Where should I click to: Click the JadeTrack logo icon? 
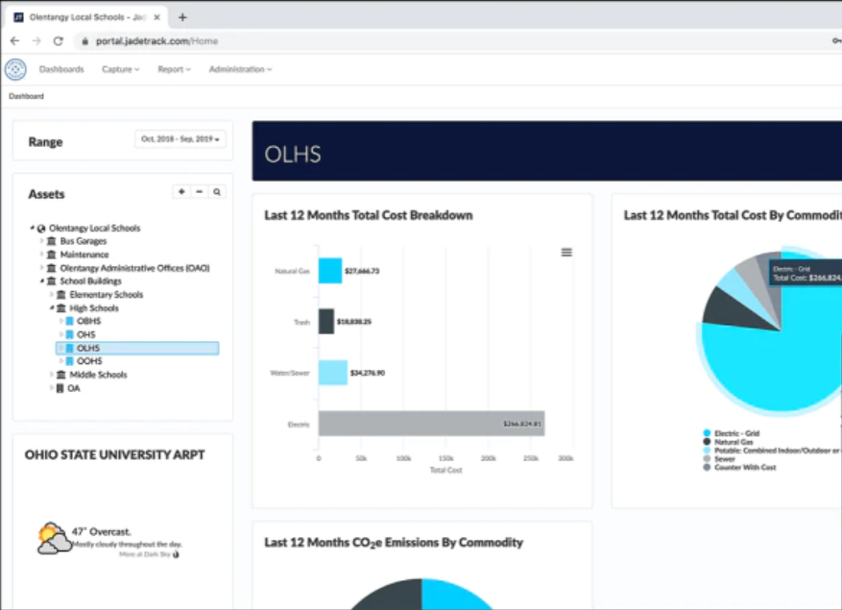(15, 69)
